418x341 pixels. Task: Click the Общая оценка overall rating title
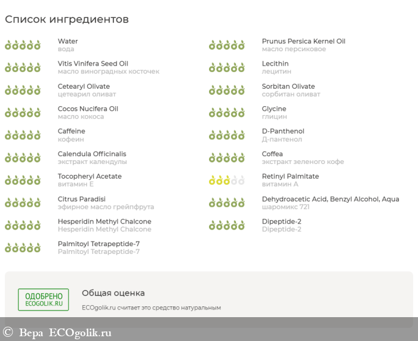(x=113, y=293)
